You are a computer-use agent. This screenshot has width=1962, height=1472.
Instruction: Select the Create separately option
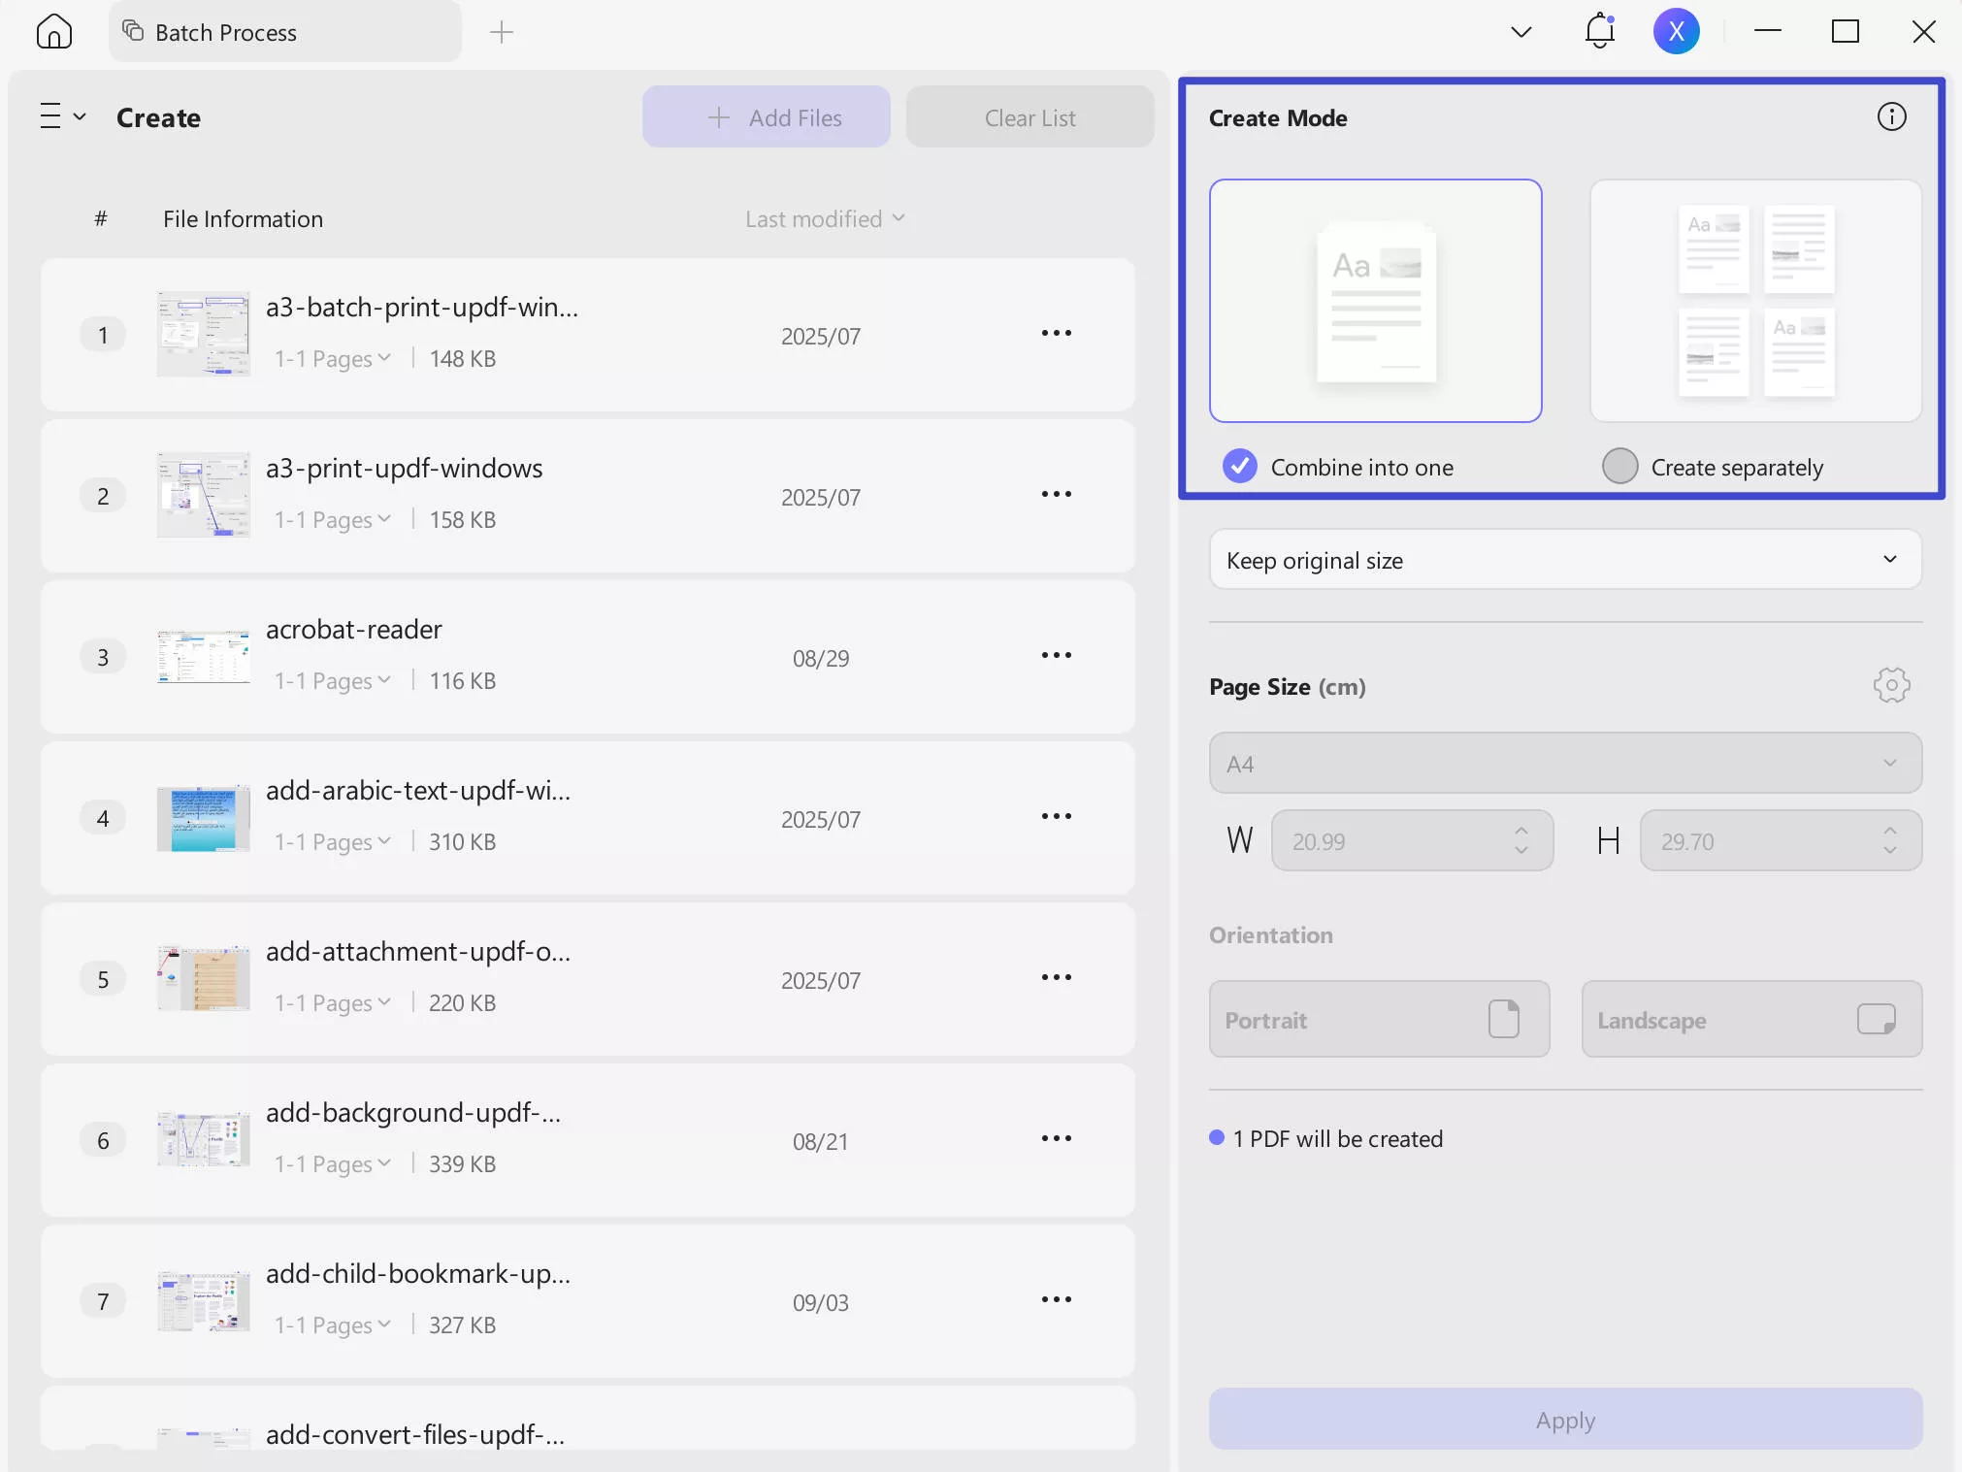[x=1619, y=466]
